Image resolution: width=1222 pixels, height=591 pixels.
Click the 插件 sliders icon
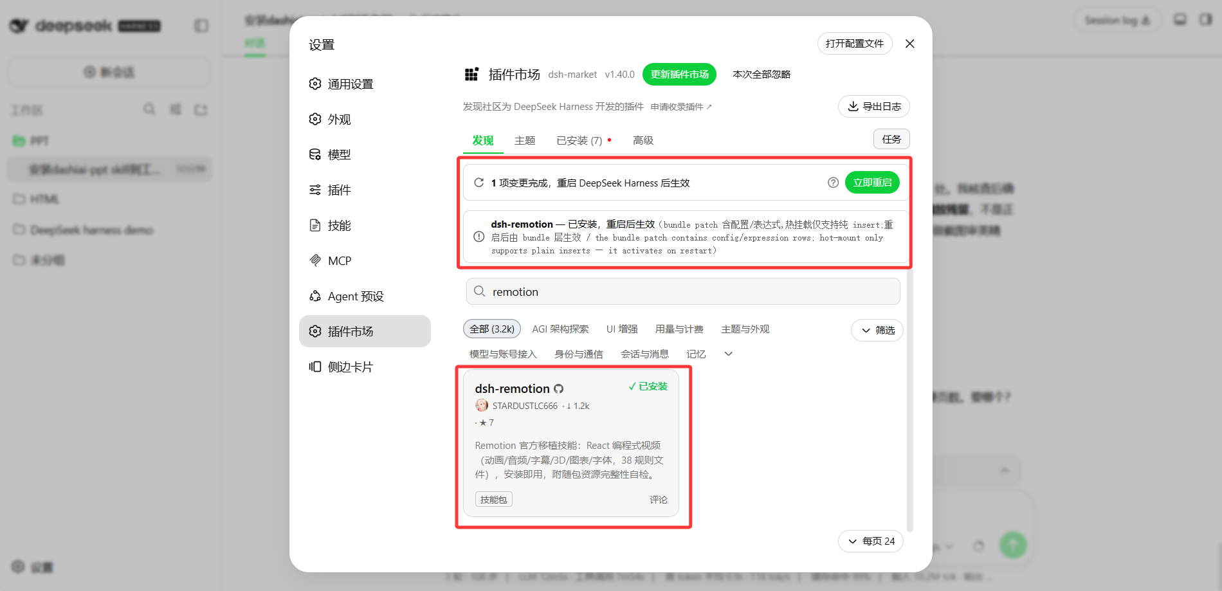tap(315, 190)
